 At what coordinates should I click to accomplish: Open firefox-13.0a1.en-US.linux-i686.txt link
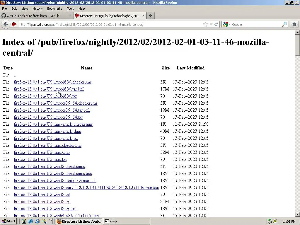pos(45,96)
